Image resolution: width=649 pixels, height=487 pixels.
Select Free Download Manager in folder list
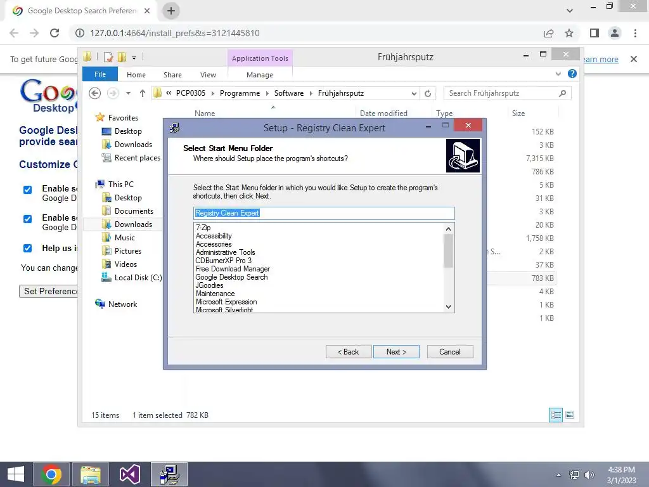[x=233, y=269]
